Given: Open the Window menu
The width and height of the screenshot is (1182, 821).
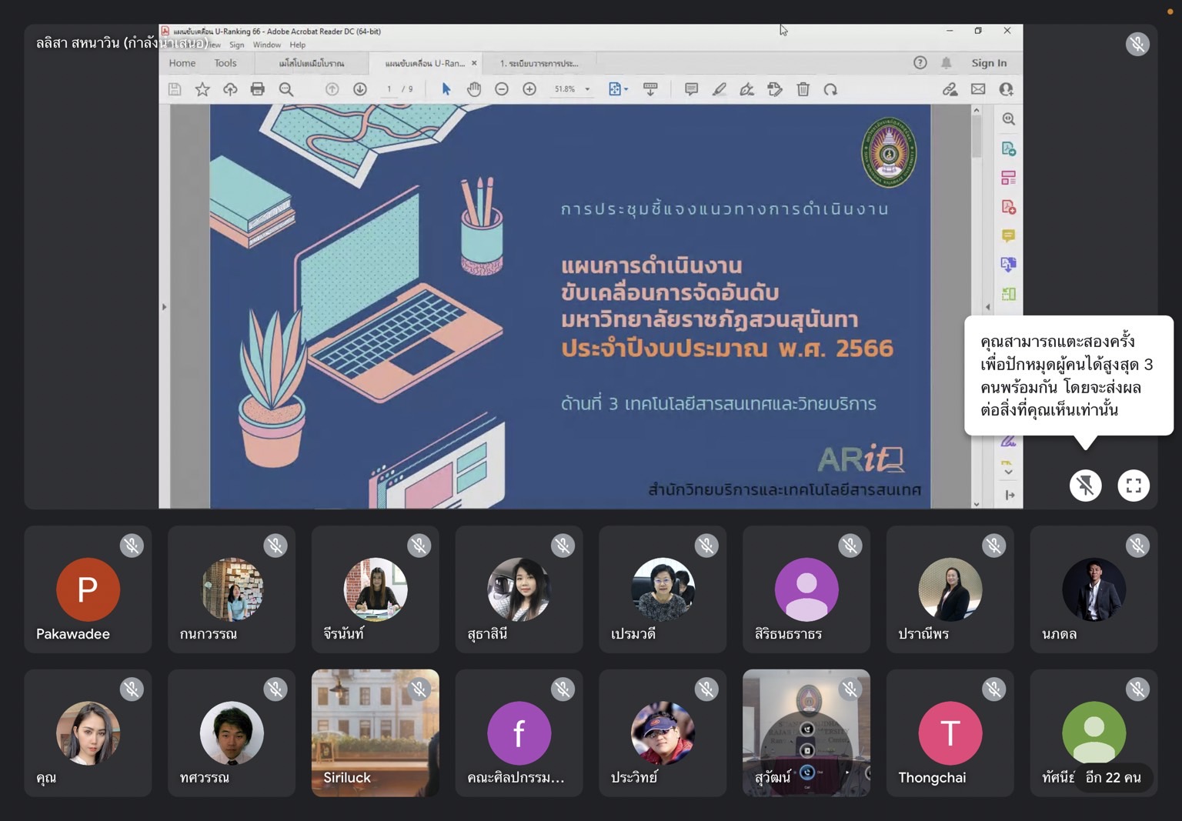Looking at the screenshot, I should click(x=267, y=45).
